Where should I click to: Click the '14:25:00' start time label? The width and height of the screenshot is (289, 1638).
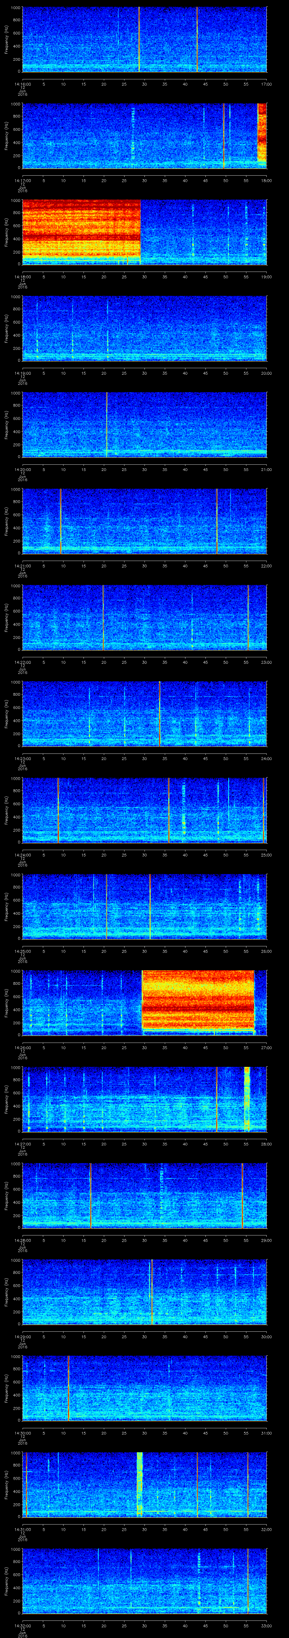point(23,951)
